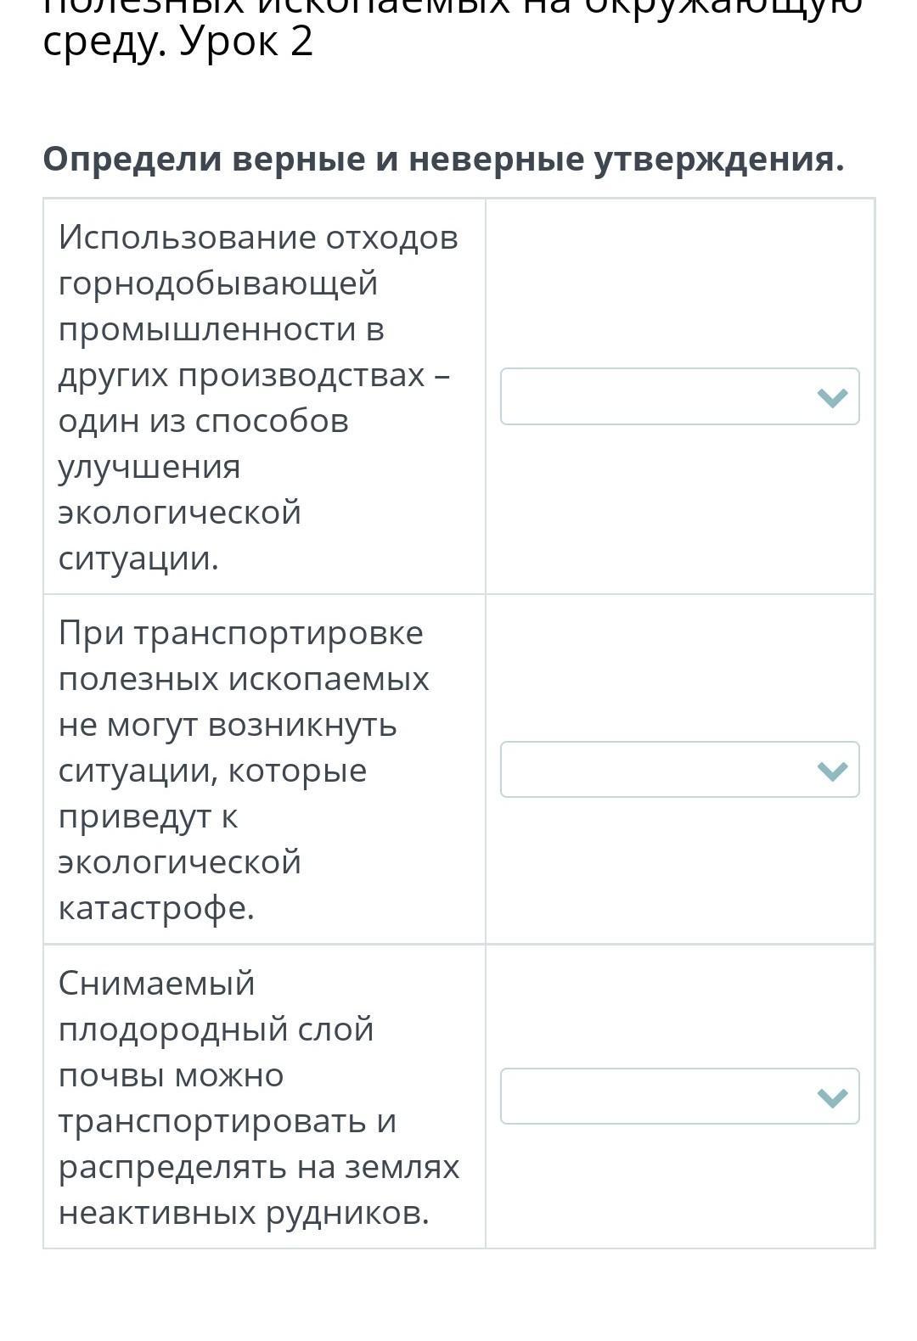
Task: Click the chevron arrow in the second answer dropdown
Action: (x=832, y=771)
